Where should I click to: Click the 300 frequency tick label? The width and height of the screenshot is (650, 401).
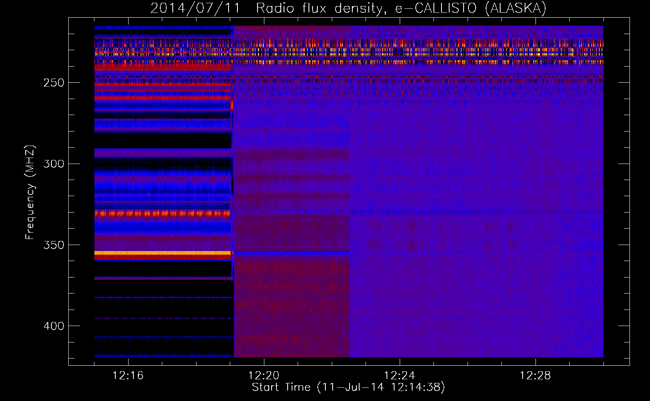[x=54, y=164]
